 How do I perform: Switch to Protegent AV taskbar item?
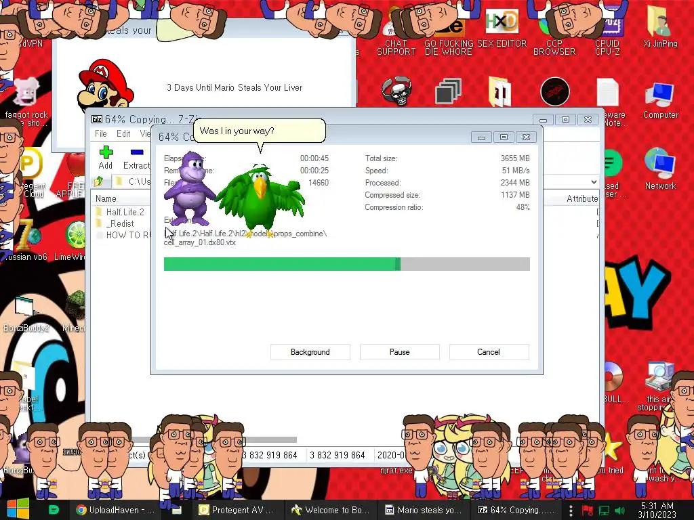236,510
